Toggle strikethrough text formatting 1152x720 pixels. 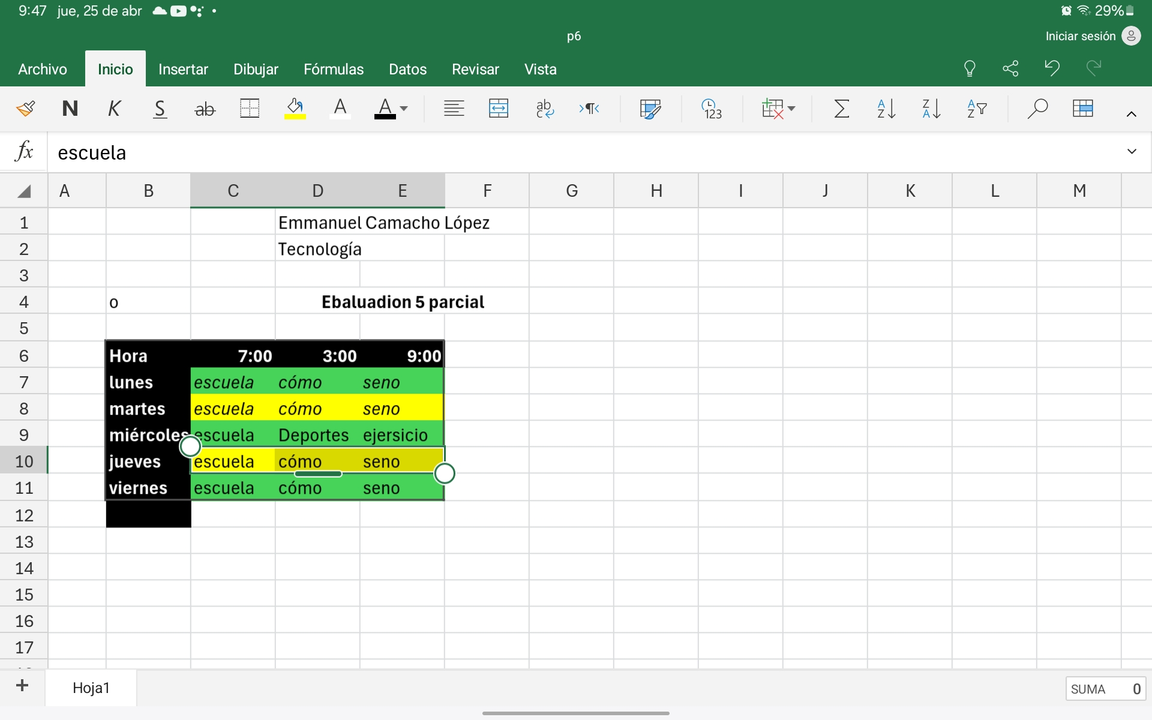tap(205, 109)
